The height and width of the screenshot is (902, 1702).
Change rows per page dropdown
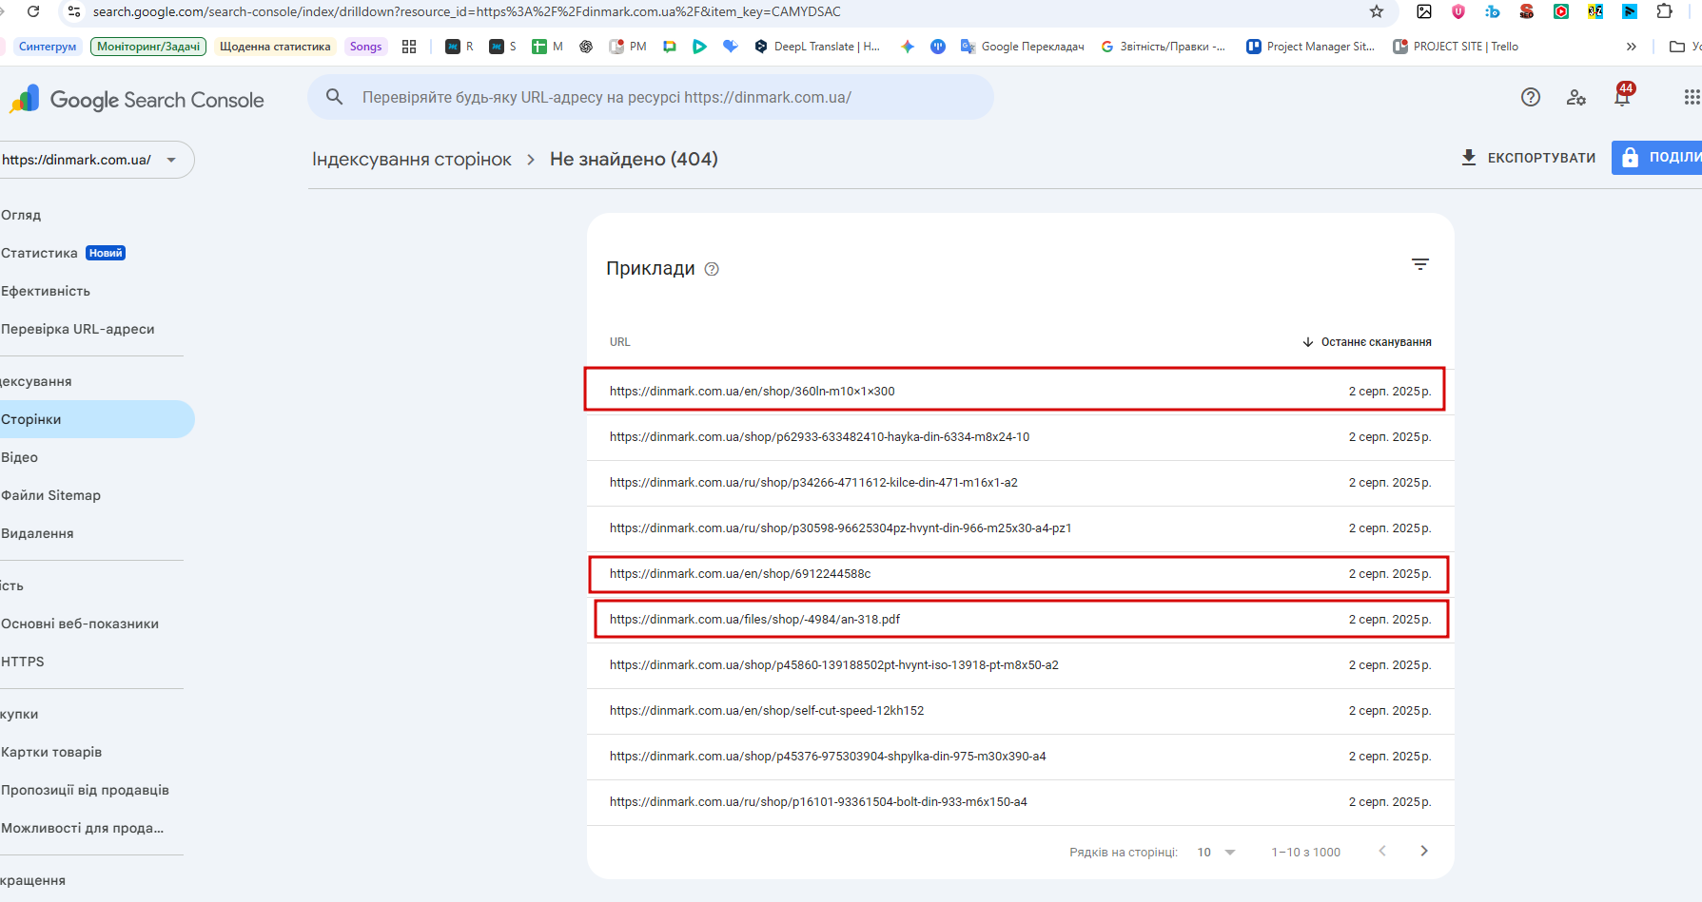click(1217, 852)
